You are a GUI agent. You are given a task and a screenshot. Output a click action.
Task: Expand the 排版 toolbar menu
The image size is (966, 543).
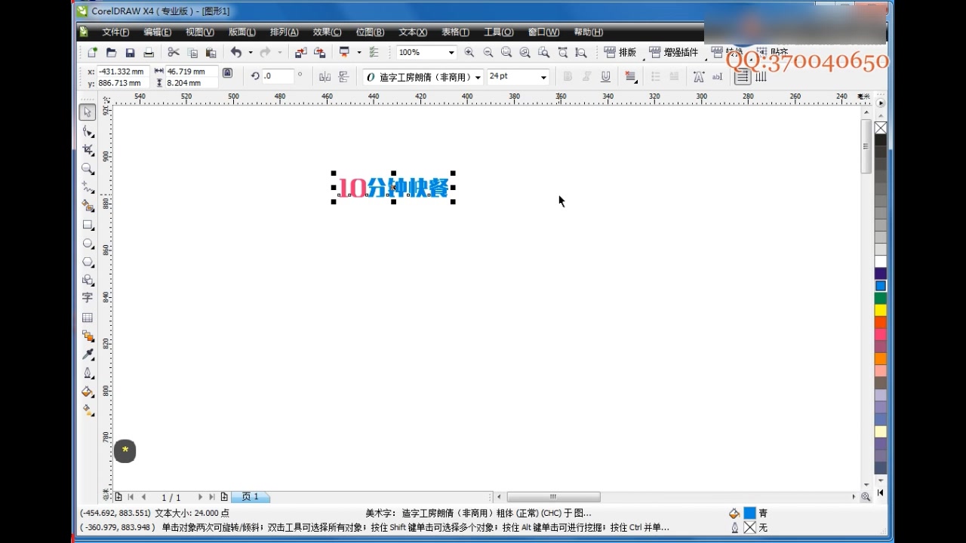[620, 53]
